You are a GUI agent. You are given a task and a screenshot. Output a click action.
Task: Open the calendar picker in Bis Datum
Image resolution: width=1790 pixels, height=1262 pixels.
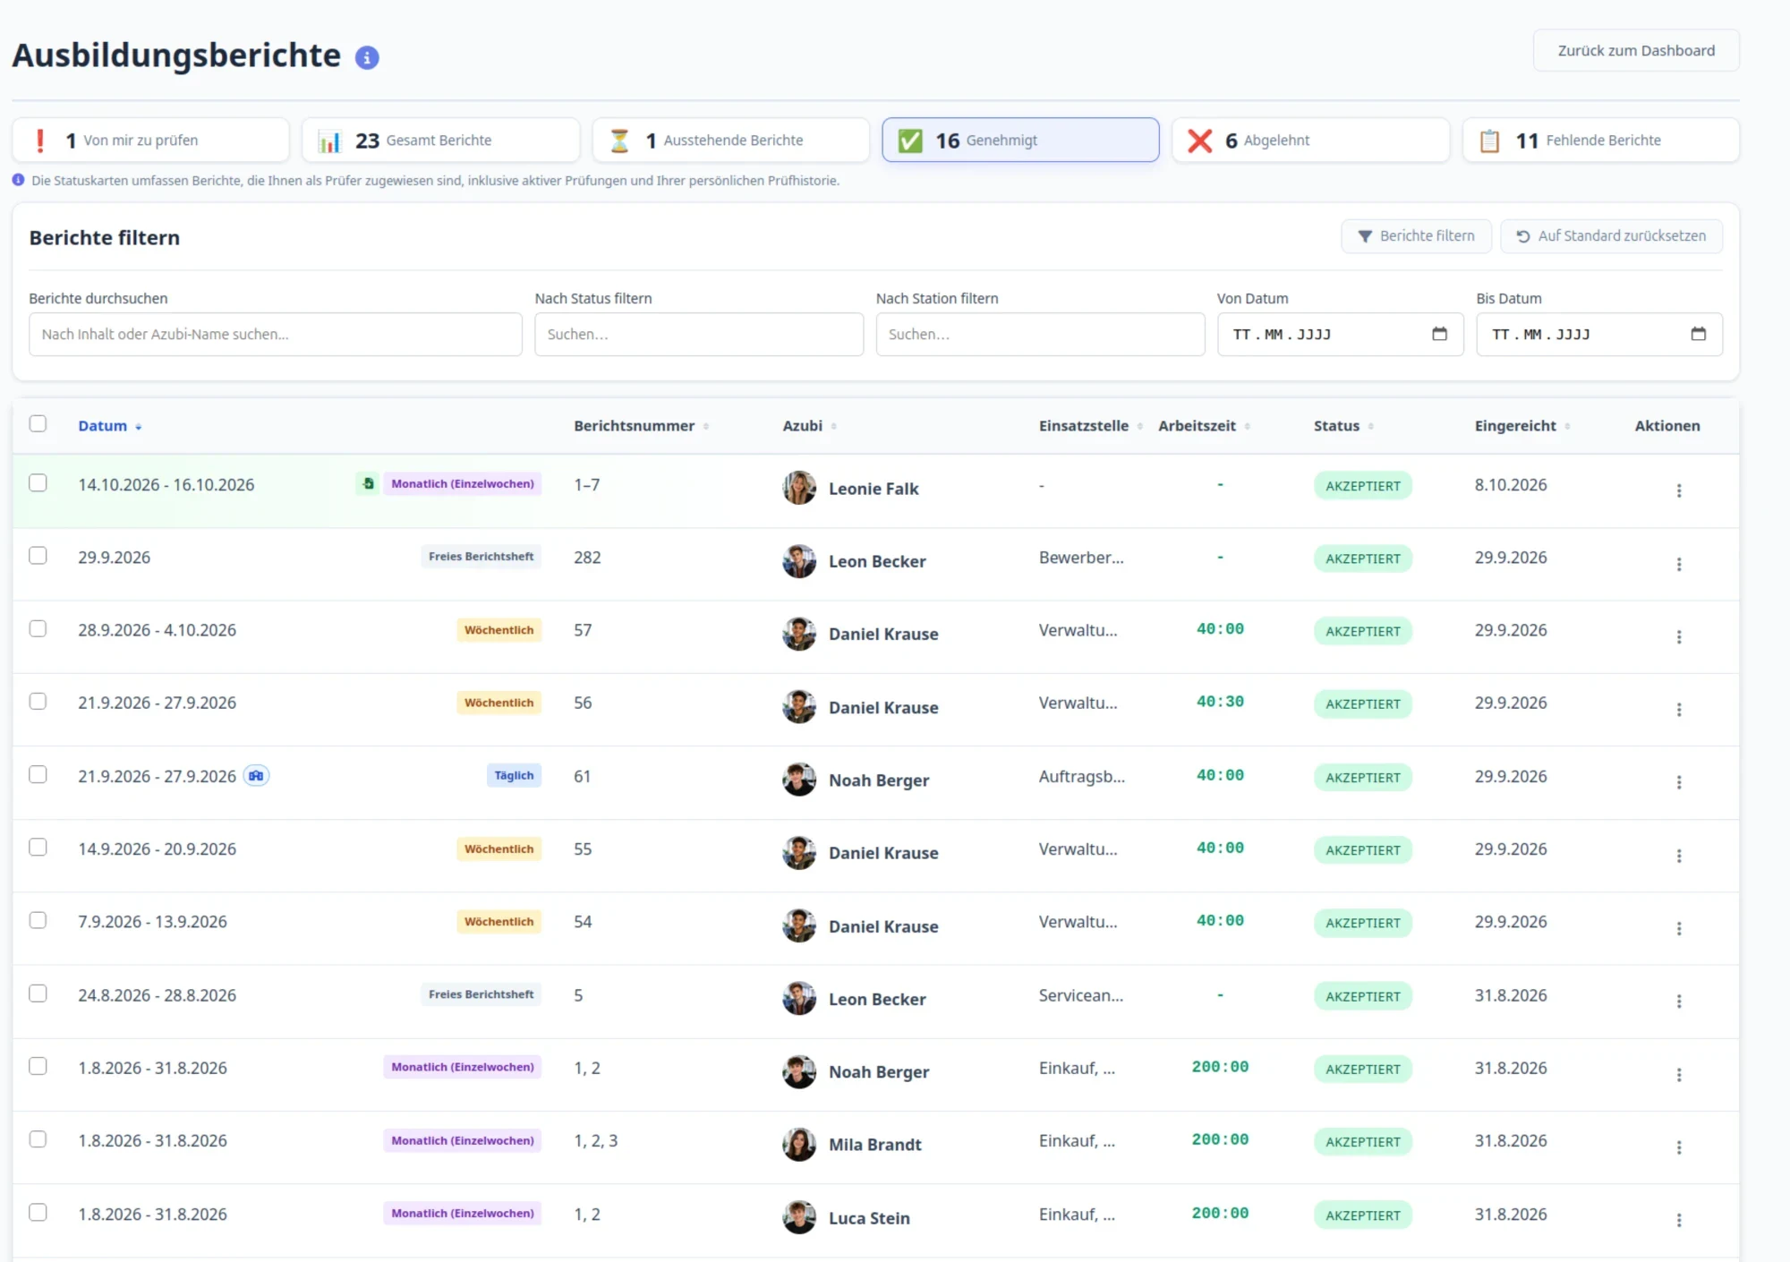(x=1698, y=334)
